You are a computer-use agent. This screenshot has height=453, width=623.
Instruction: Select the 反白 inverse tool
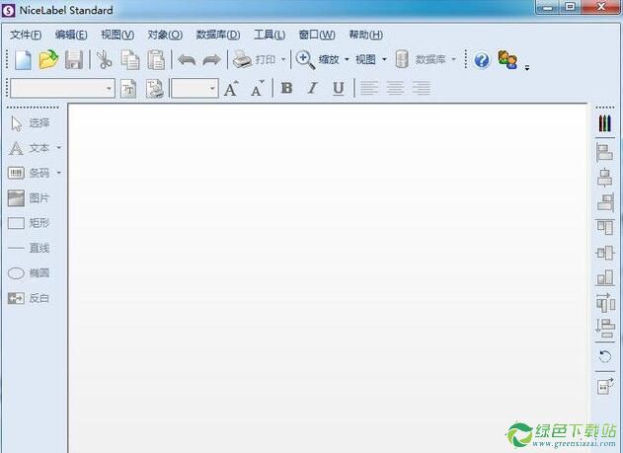pyautogui.click(x=29, y=298)
